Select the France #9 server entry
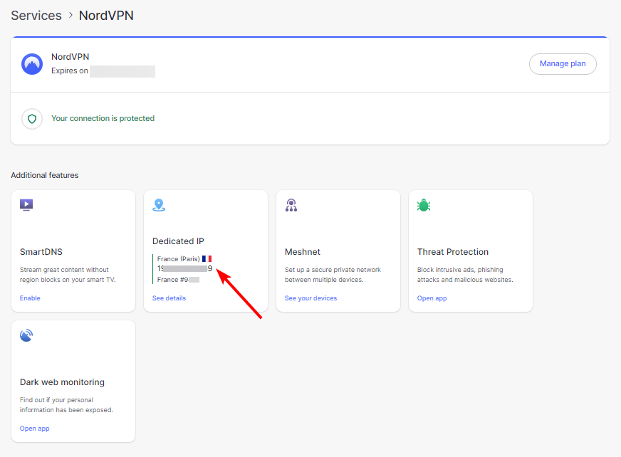 click(x=178, y=279)
